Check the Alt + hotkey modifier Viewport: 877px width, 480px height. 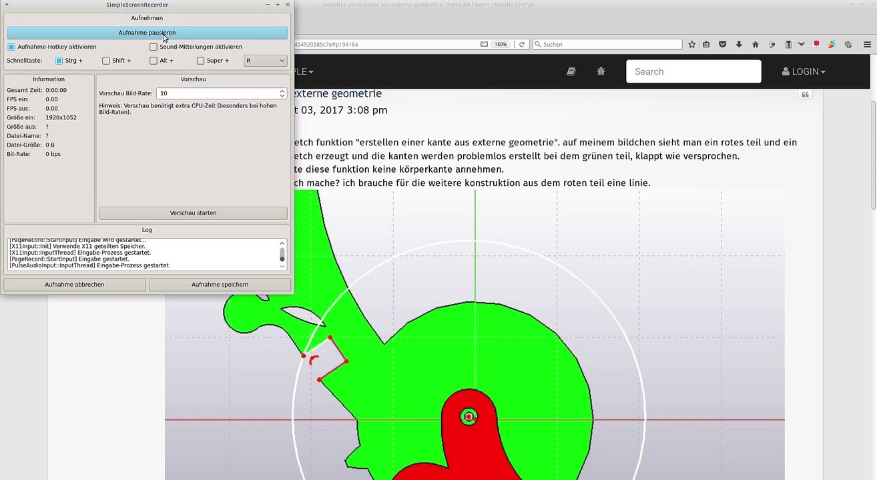(x=154, y=61)
